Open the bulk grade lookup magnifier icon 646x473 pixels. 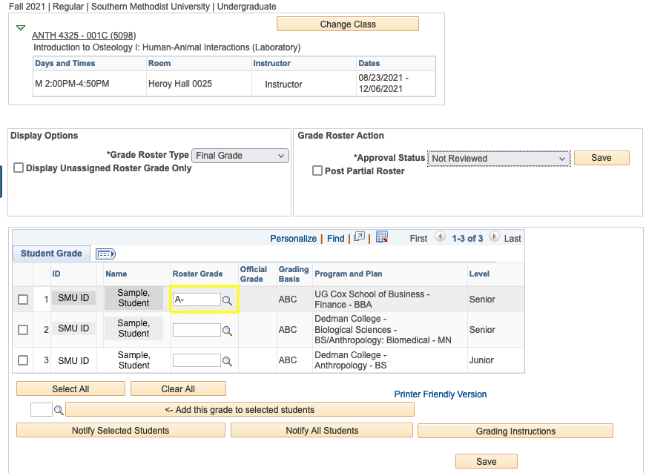point(59,410)
